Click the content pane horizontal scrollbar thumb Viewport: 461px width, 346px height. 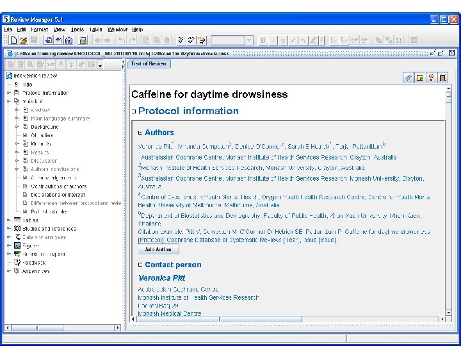click(x=220, y=319)
